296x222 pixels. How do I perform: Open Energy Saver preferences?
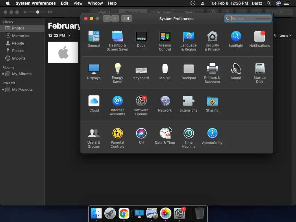point(117,73)
